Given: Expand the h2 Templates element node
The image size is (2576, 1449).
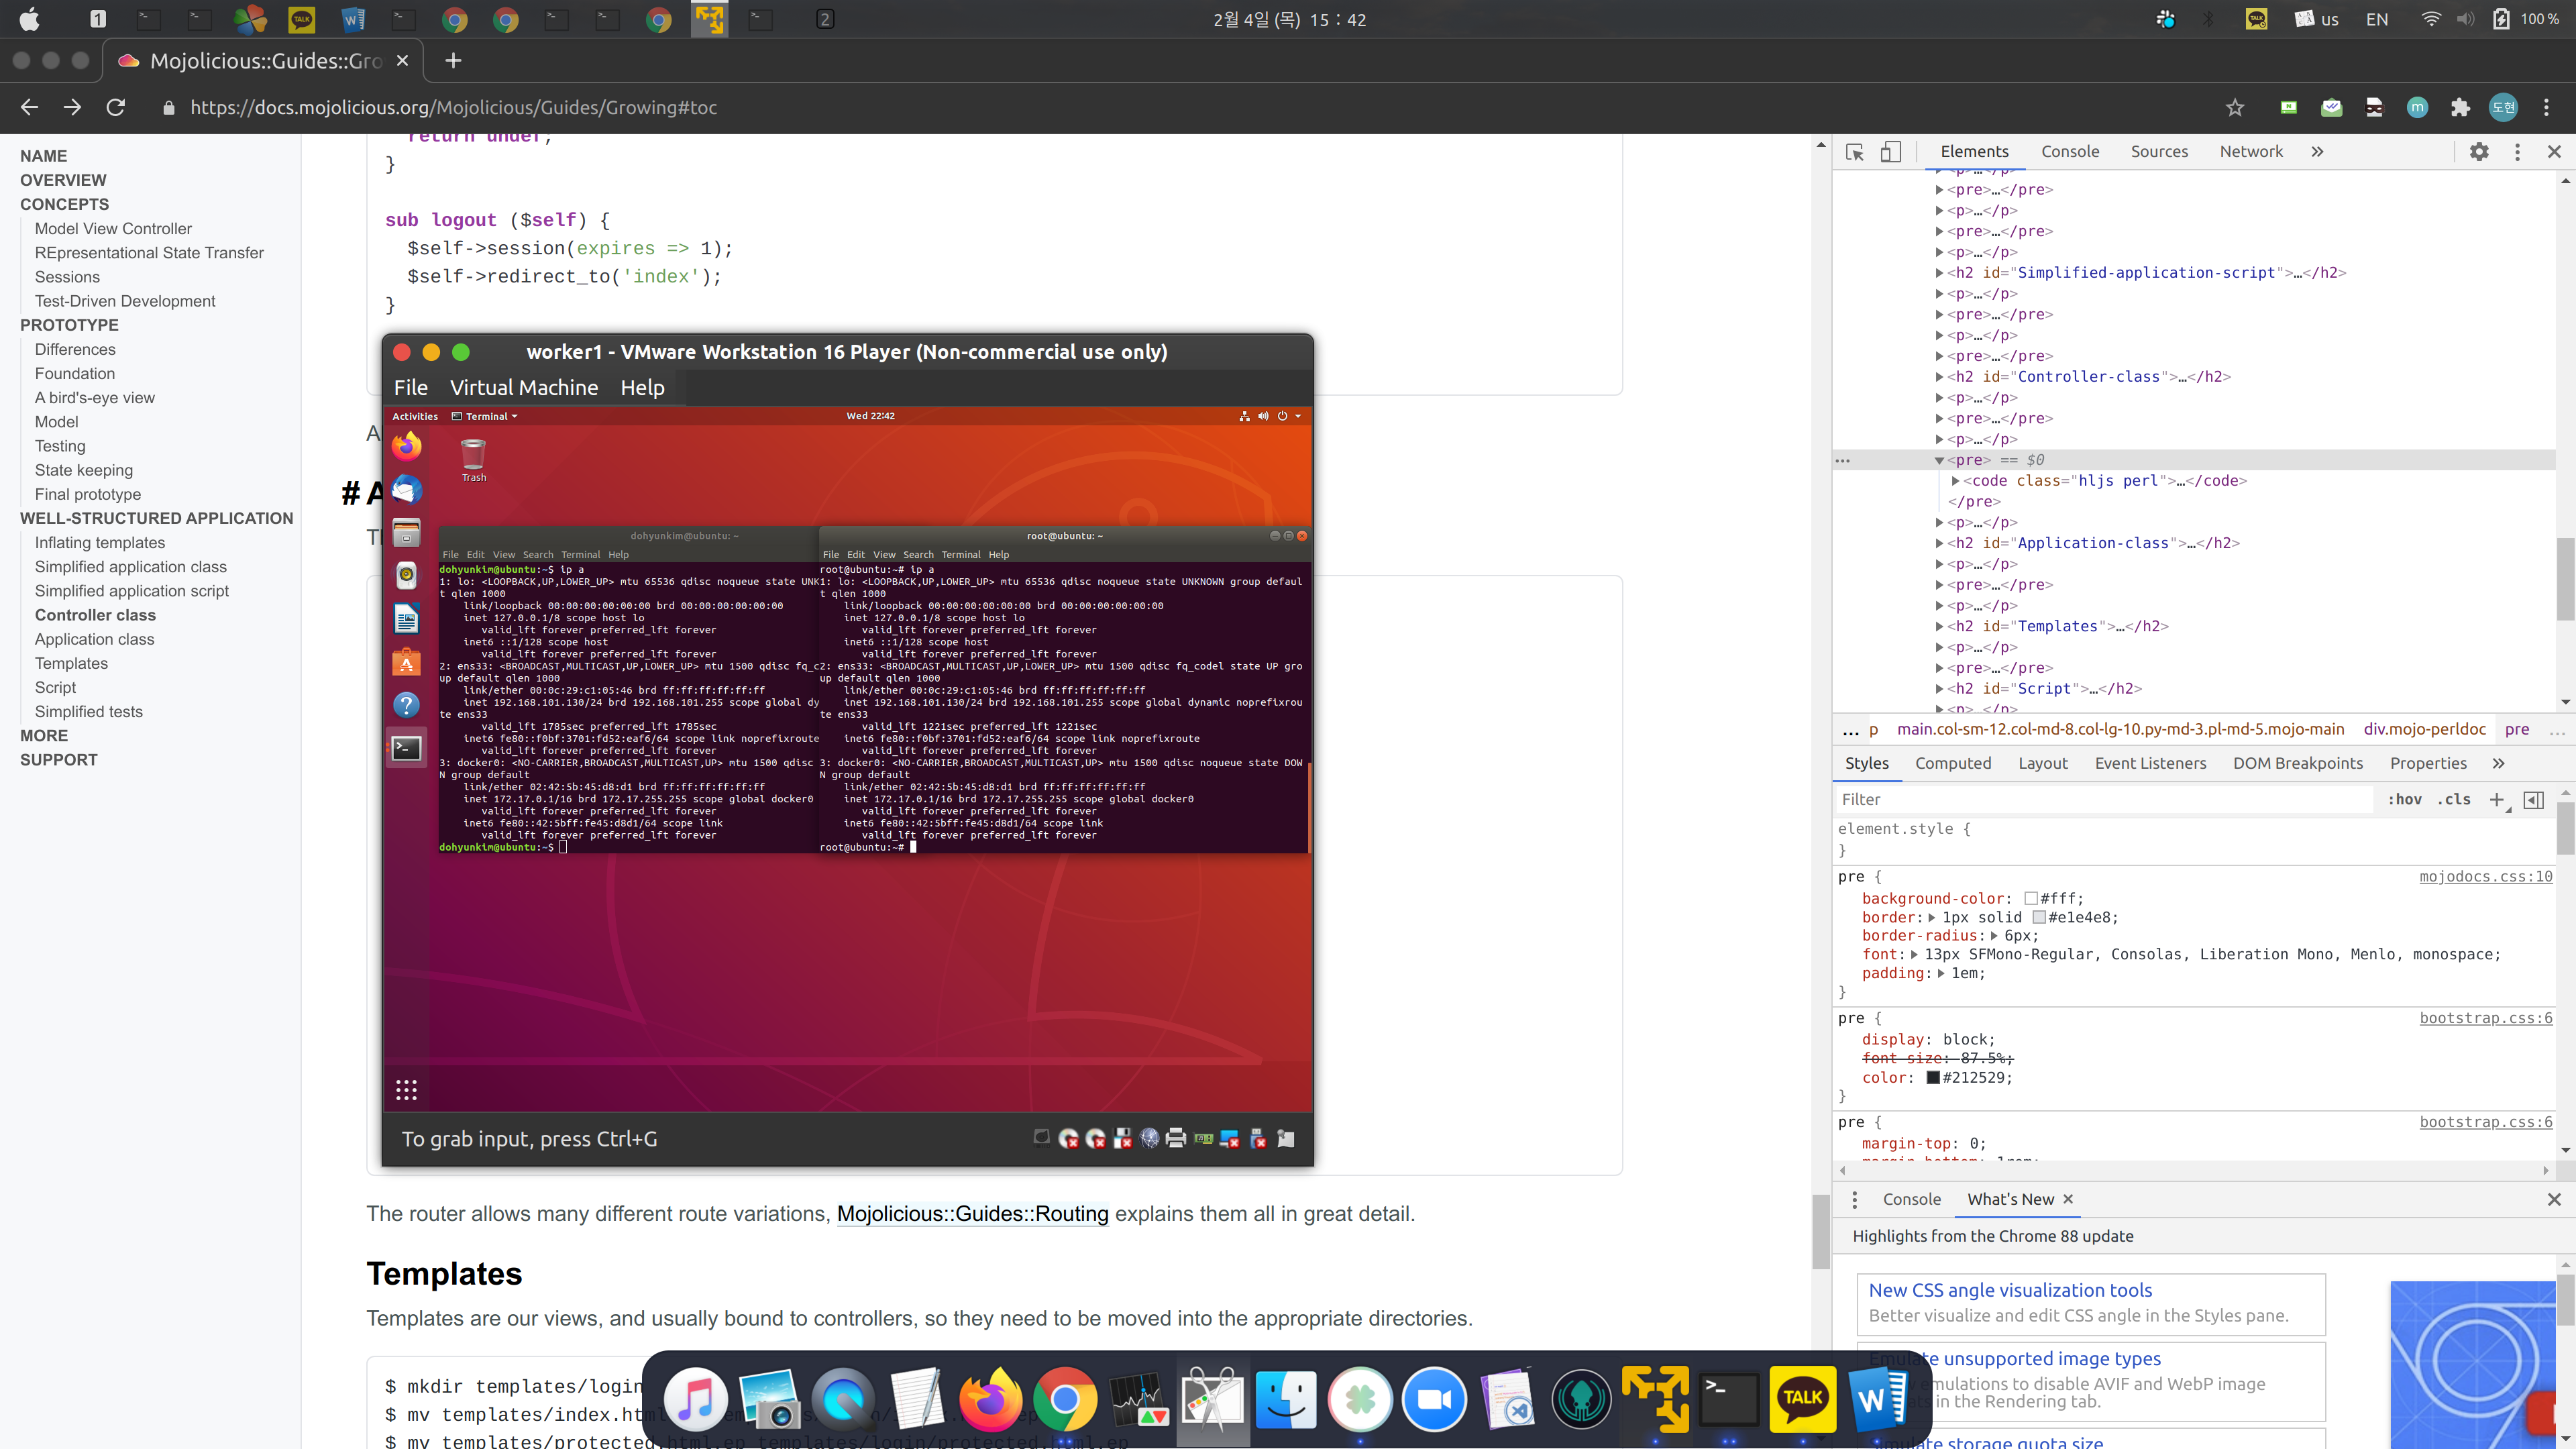Looking at the screenshot, I should 1940,627.
